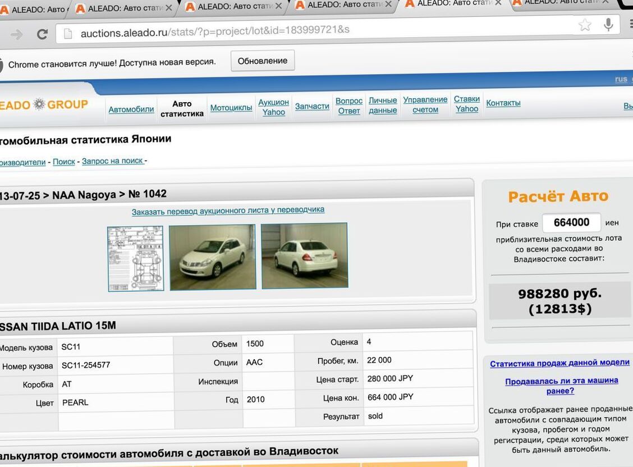Click the start price 280 000 JPY
This screenshot has width=633, height=467.
(390, 379)
